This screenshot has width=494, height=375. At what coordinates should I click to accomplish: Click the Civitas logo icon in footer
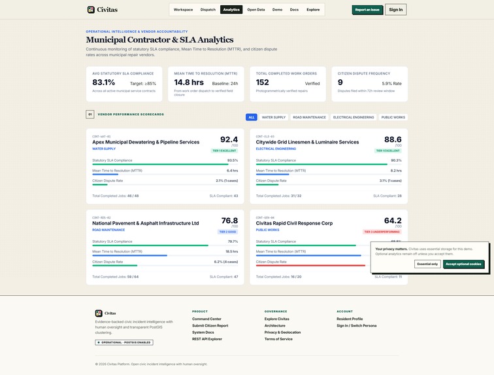99,313
